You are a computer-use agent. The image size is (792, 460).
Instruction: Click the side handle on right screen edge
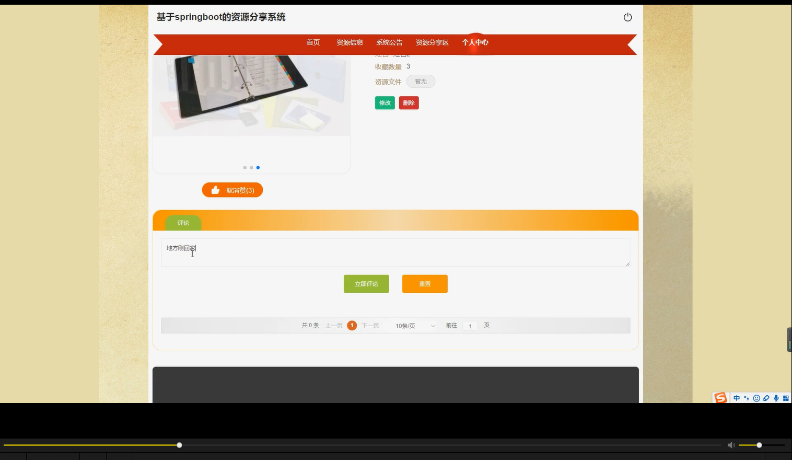tap(789, 340)
